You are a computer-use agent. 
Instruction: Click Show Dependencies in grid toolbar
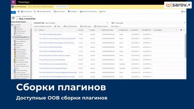[x=70, y=26]
